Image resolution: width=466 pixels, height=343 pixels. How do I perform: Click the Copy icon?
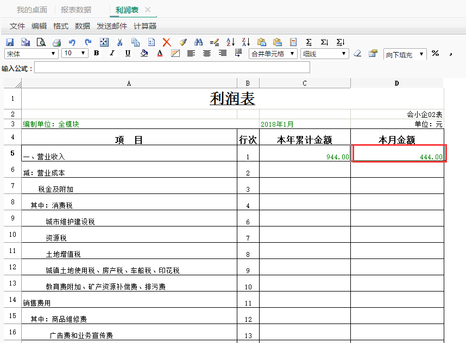click(136, 42)
